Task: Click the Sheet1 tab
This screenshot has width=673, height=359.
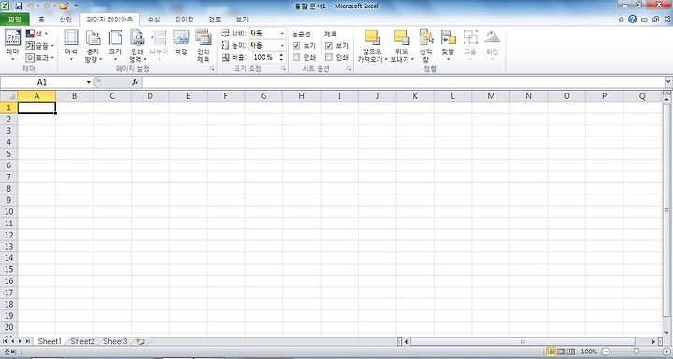Action: pyautogui.click(x=50, y=341)
